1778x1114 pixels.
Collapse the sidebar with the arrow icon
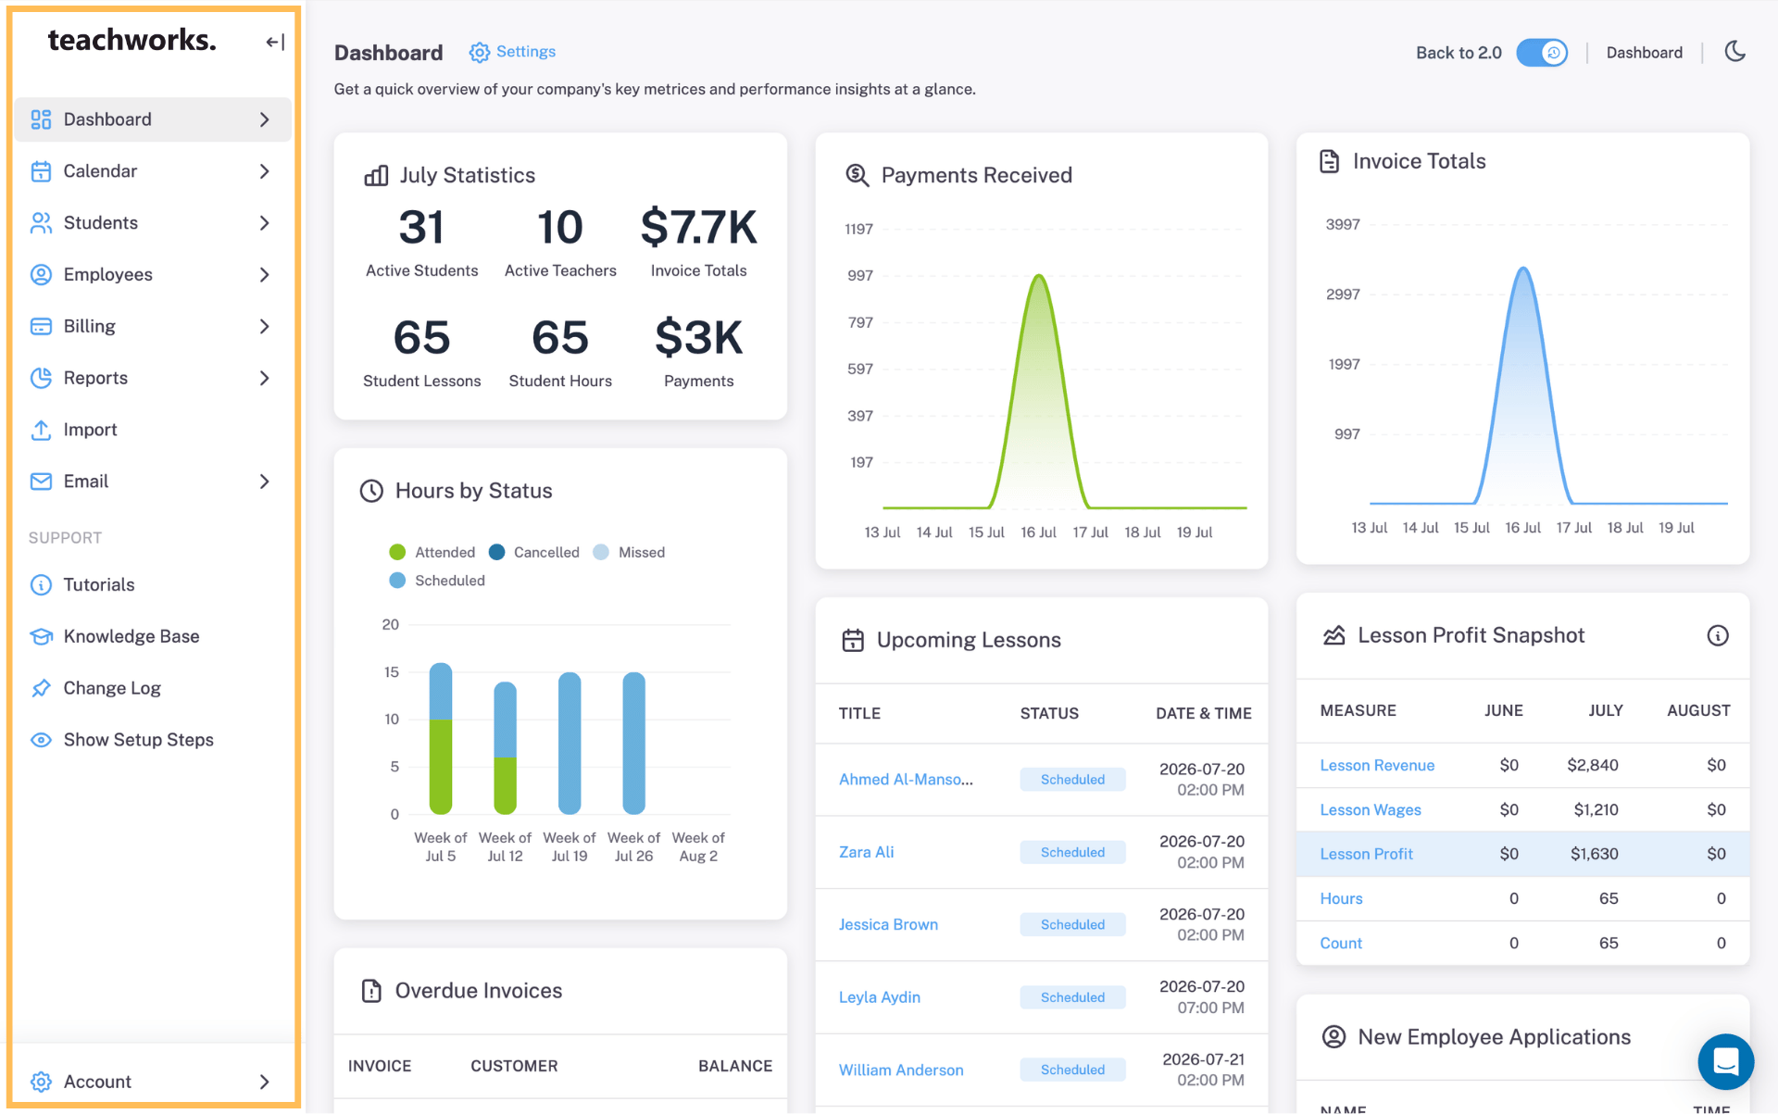(x=275, y=42)
